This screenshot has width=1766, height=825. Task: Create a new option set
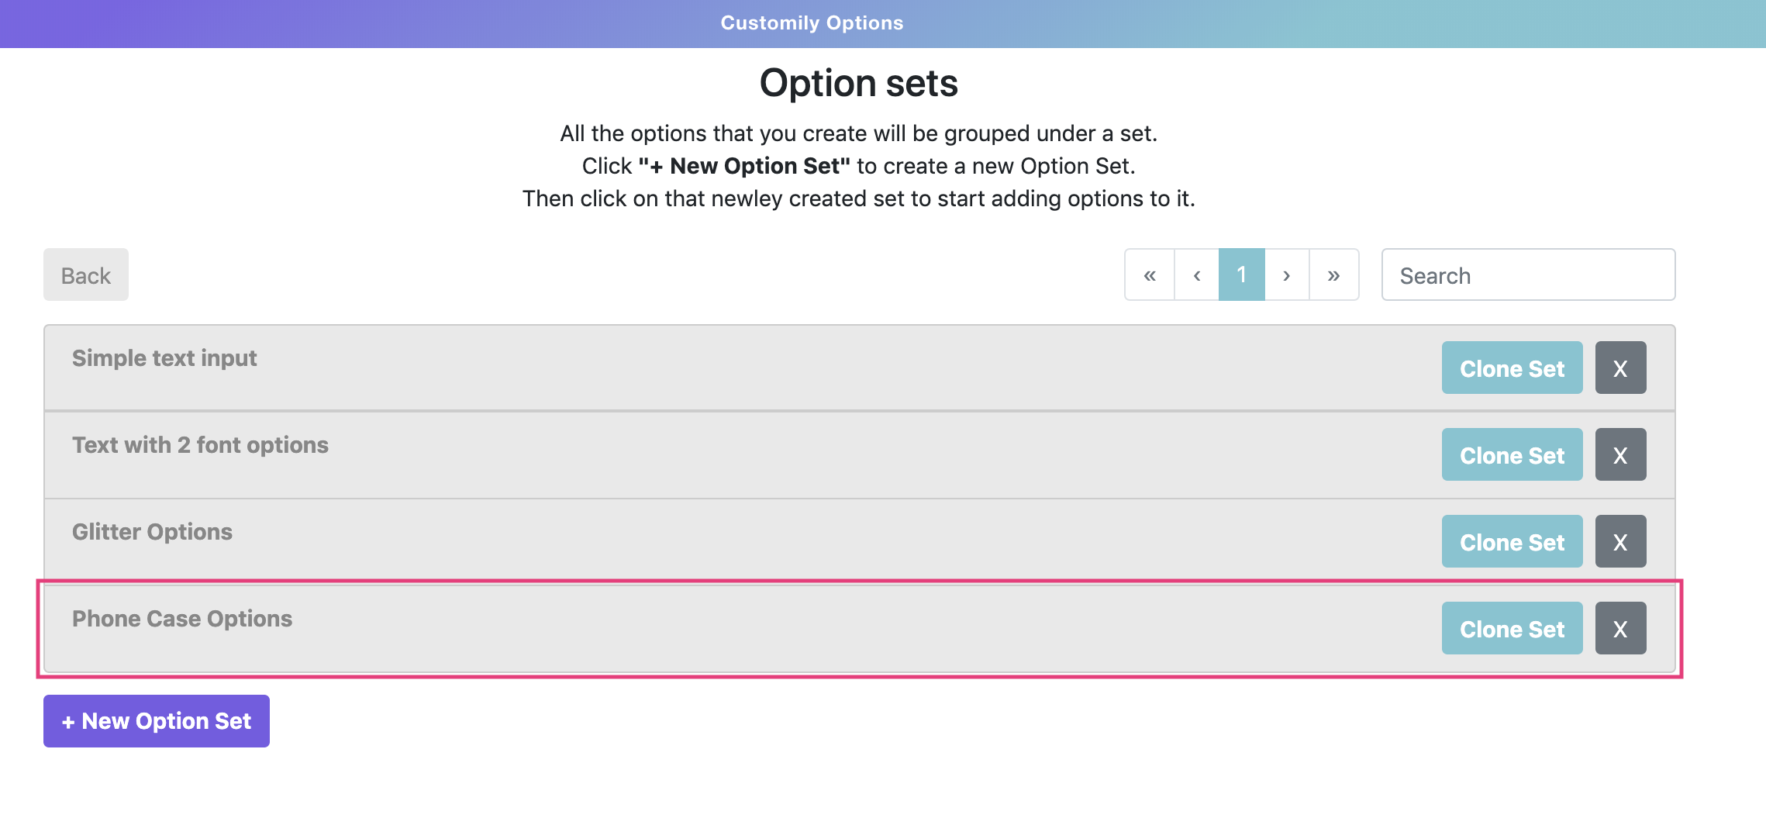click(157, 721)
